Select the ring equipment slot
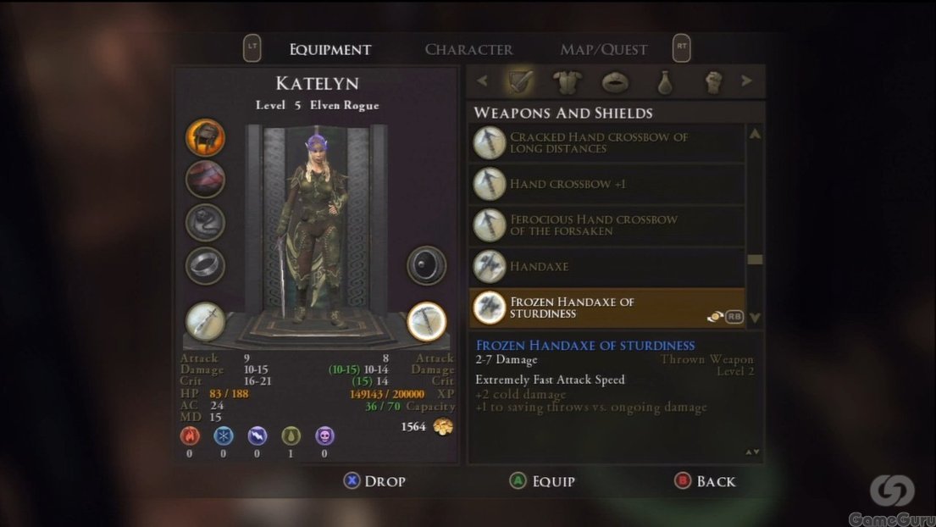Screen dimensions: 936x527 205,265
